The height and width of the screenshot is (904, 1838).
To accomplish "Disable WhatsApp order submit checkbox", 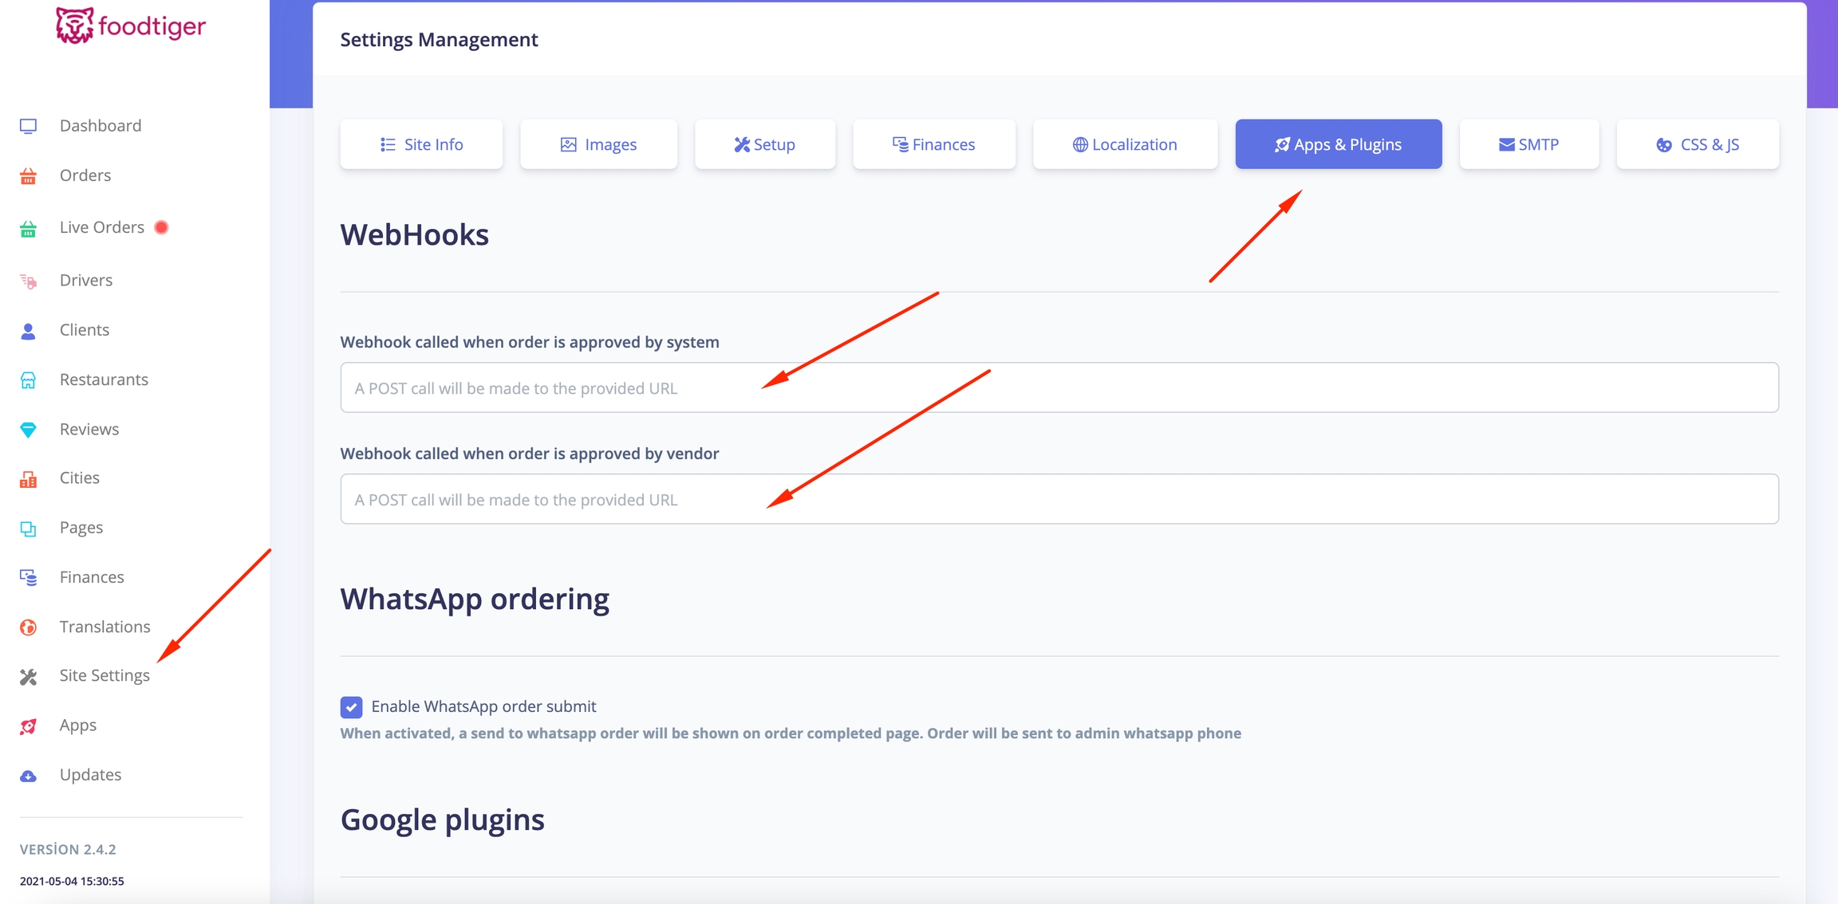I will coord(351,707).
